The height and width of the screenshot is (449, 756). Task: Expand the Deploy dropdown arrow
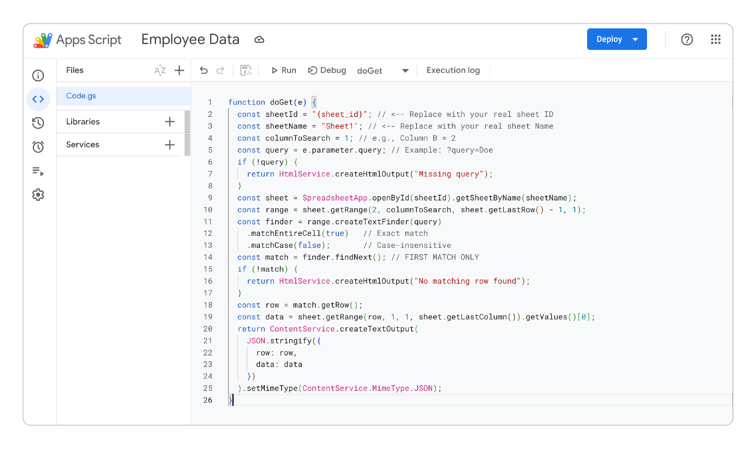635,39
